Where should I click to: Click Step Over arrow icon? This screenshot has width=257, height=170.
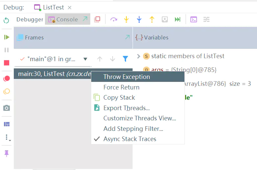pyautogui.click(x=114, y=19)
